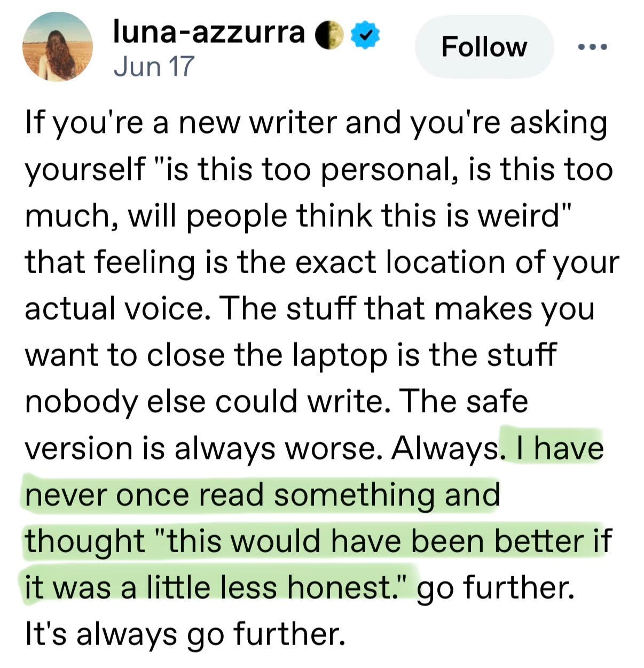The image size is (644, 668).
Task: Open luna-azzurra's profile avatar picture
Action: (57, 46)
